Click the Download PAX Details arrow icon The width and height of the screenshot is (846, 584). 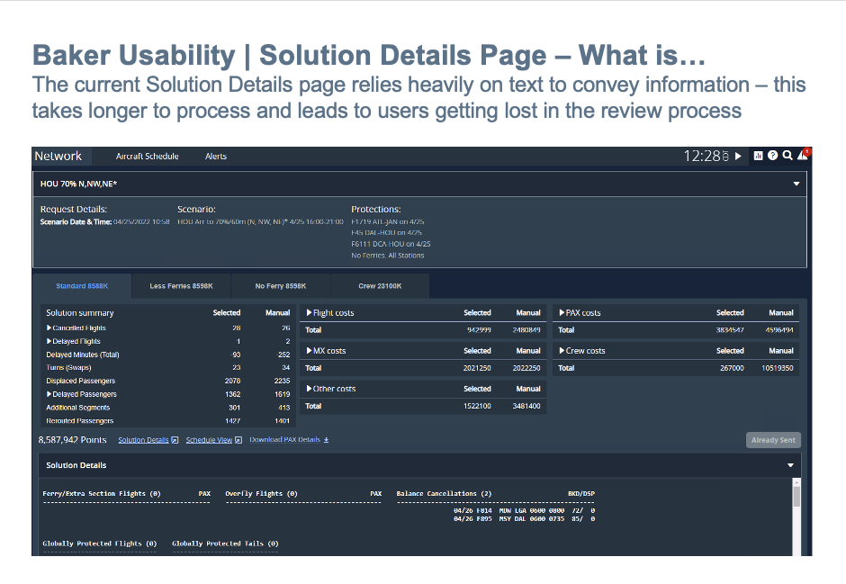click(326, 440)
